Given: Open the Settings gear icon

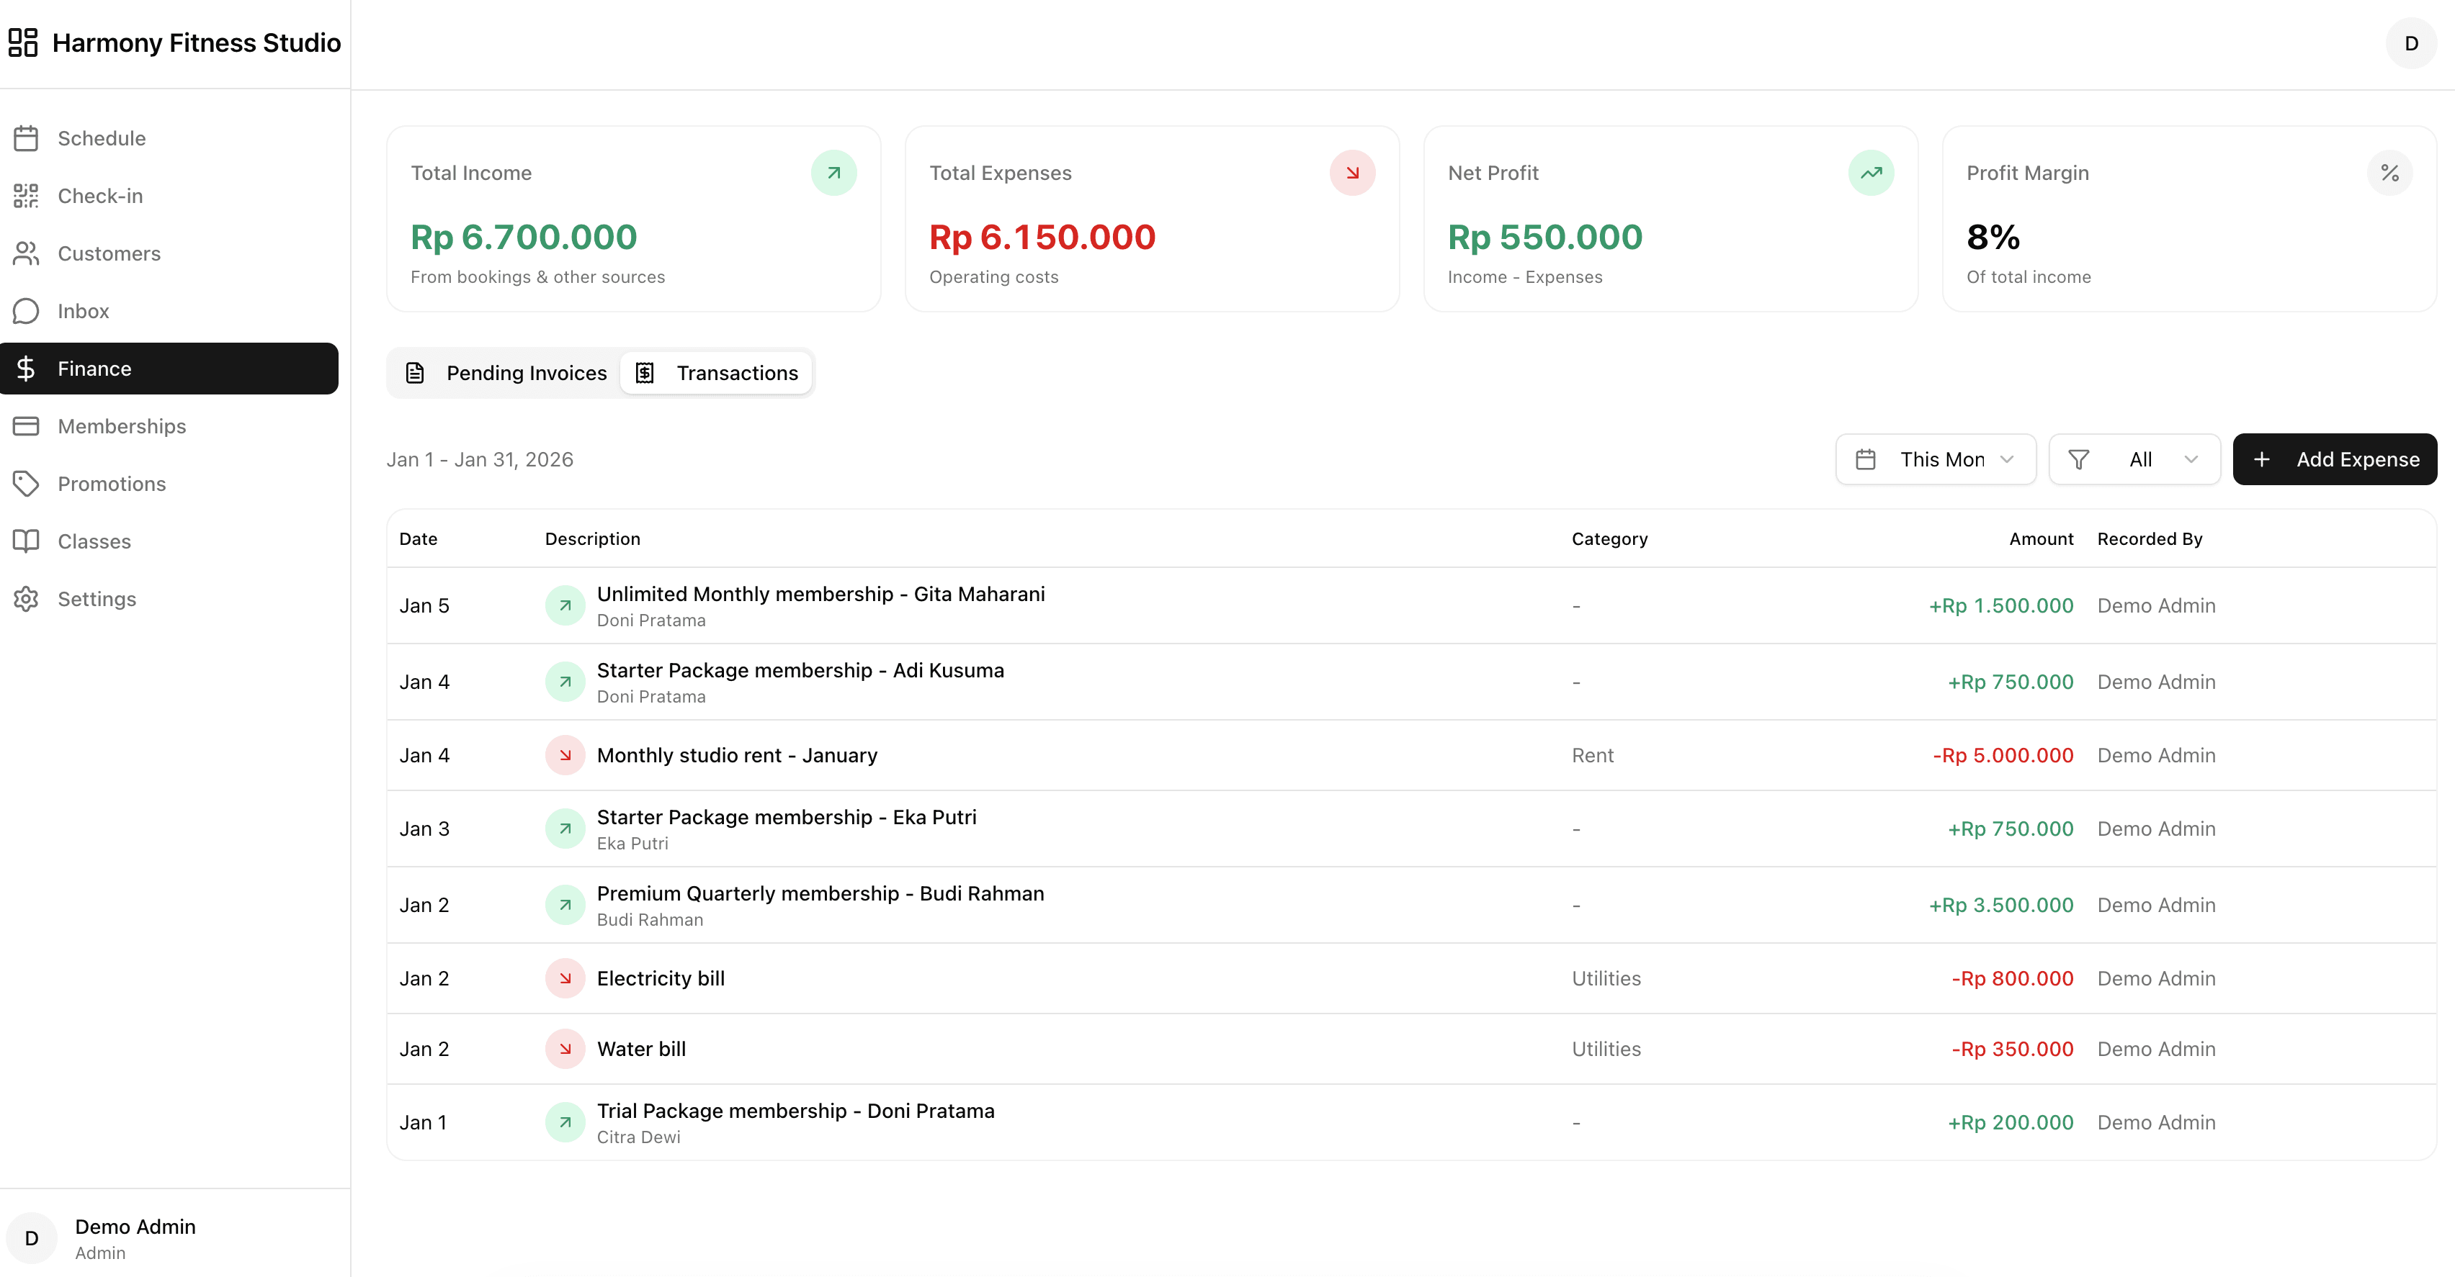Looking at the screenshot, I should pyautogui.click(x=26, y=599).
